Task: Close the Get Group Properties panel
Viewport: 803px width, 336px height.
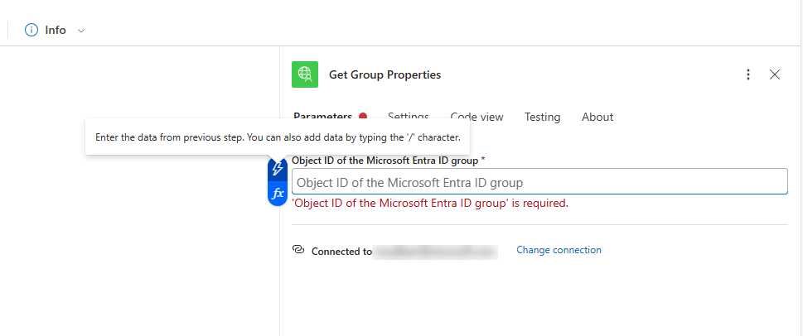Action: point(775,74)
